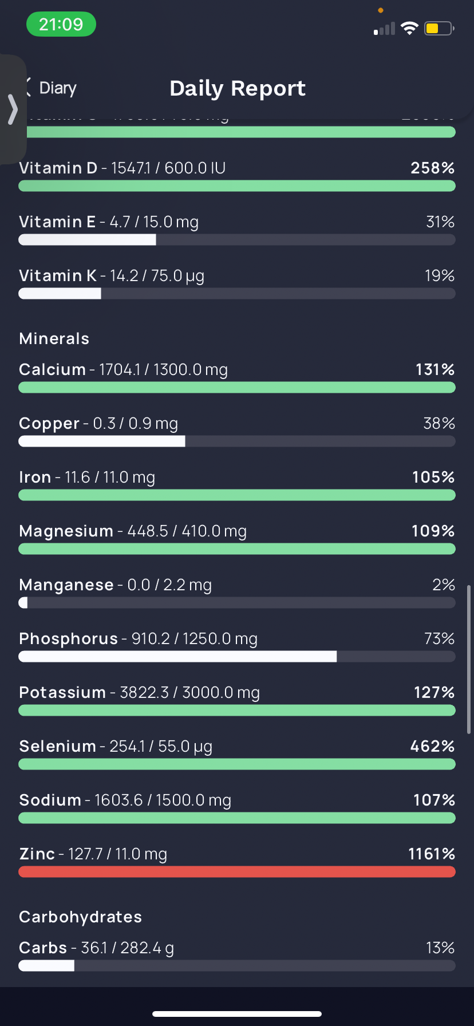Tap the Carbs progress bar
474x1026 pixels.
[237, 966]
